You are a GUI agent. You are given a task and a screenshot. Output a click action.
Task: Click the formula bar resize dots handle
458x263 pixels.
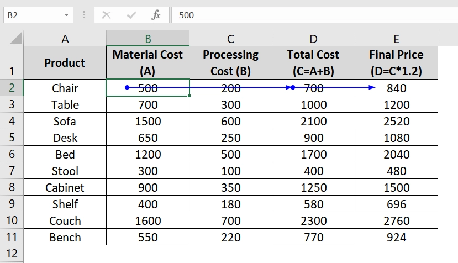(x=83, y=15)
